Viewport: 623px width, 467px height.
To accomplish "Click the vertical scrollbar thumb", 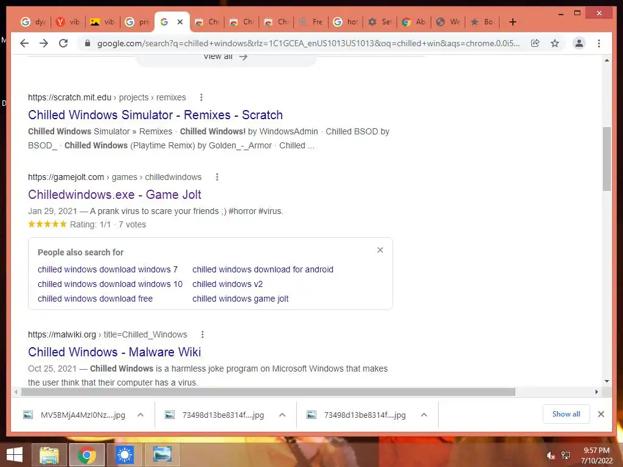I will click(x=607, y=159).
